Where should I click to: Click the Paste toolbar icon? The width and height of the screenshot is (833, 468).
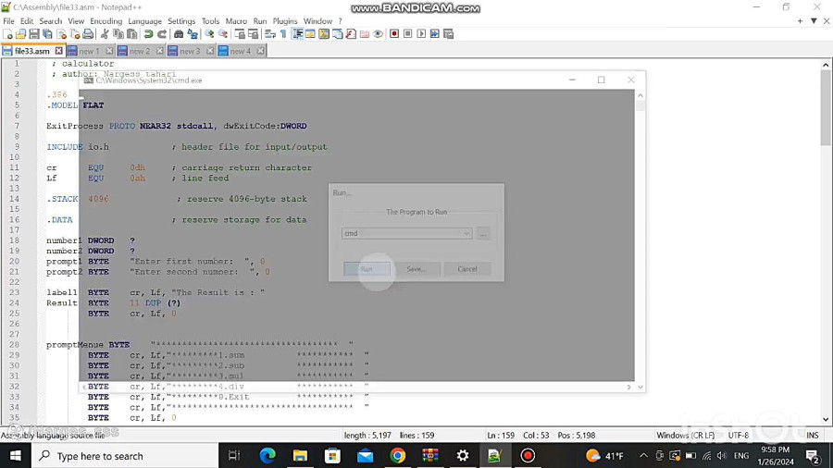click(x=131, y=34)
